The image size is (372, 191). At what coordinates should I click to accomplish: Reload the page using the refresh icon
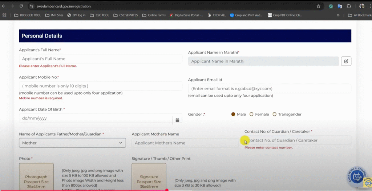pyautogui.click(x=21, y=6)
